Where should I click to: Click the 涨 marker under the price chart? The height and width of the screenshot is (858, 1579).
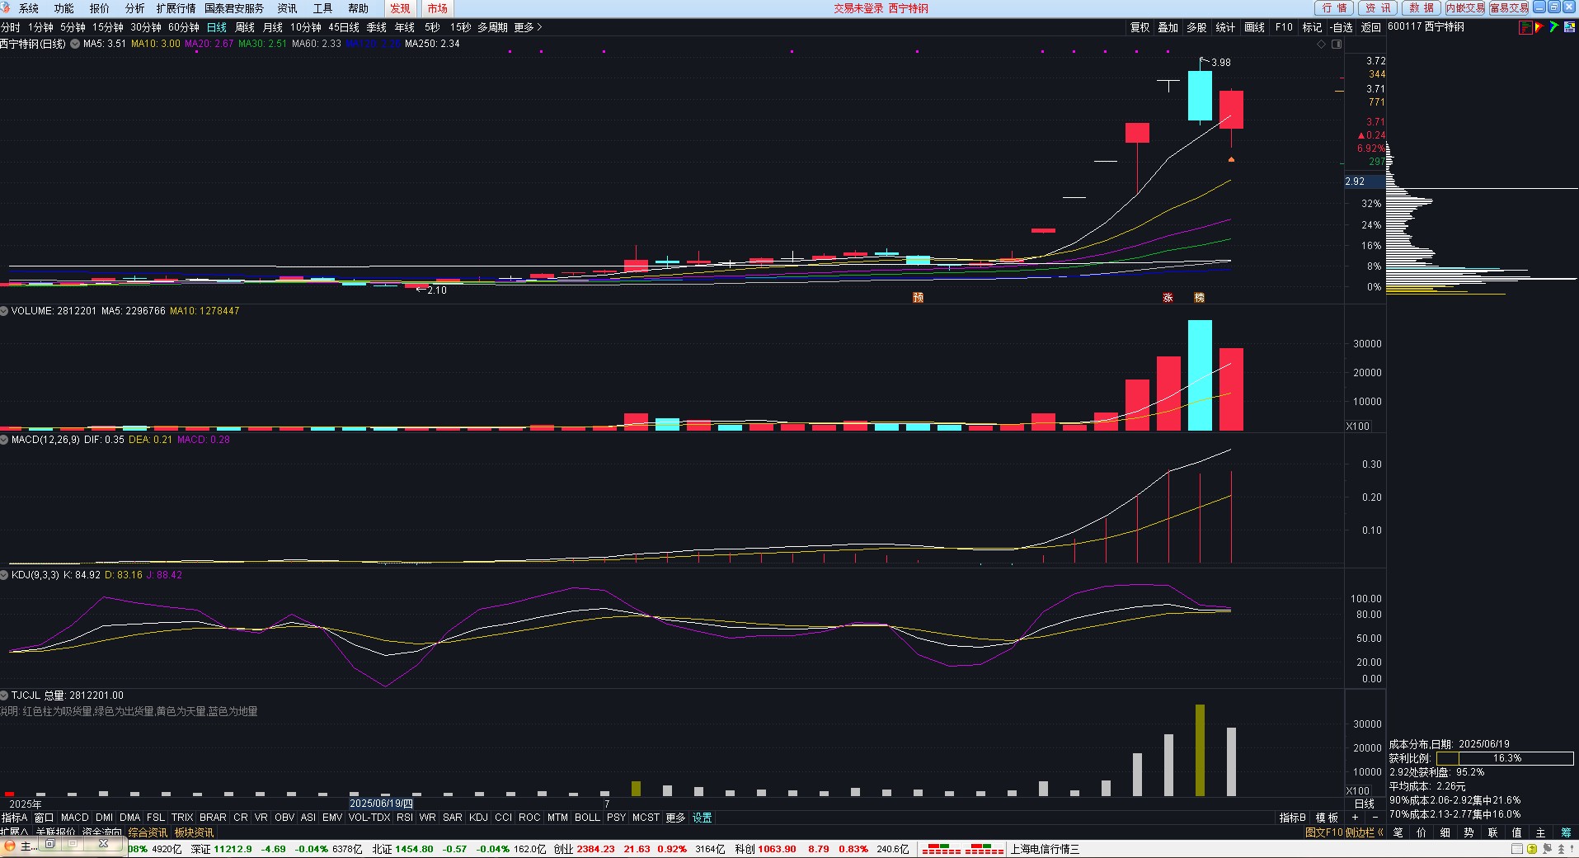(1168, 298)
